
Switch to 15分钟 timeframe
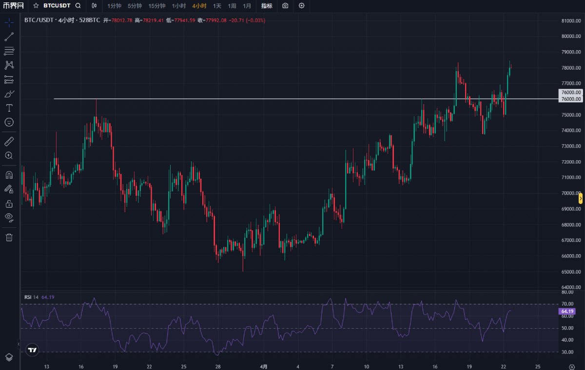click(x=156, y=6)
